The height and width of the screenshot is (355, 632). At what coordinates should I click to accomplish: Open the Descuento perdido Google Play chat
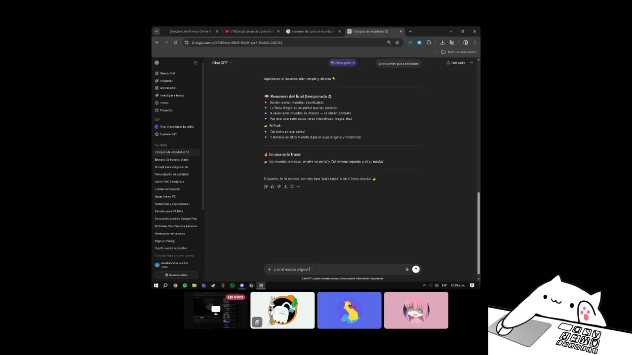177,218
